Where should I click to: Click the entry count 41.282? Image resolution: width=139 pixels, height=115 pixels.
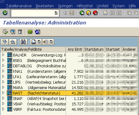[x=78, y=93]
